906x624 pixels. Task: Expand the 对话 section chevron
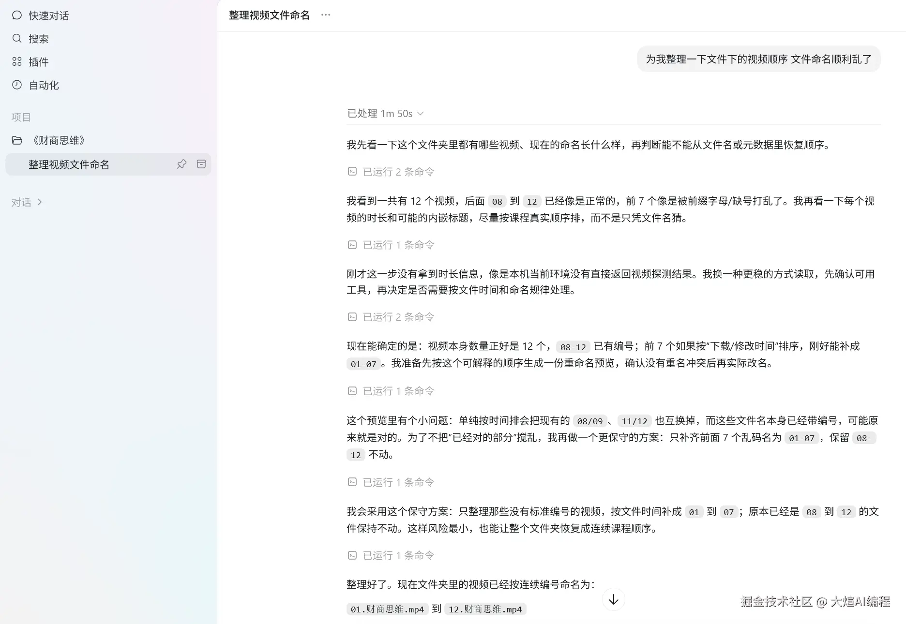(x=40, y=202)
